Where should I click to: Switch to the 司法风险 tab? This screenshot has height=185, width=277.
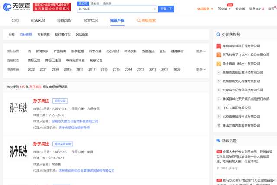pos(39,20)
